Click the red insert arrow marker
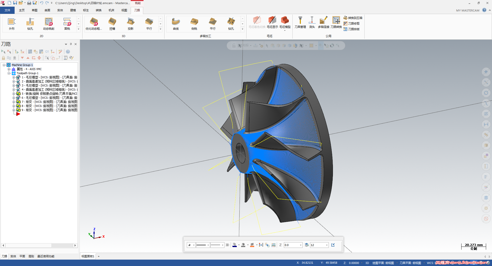This screenshot has width=492, height=266. point(18,114)
